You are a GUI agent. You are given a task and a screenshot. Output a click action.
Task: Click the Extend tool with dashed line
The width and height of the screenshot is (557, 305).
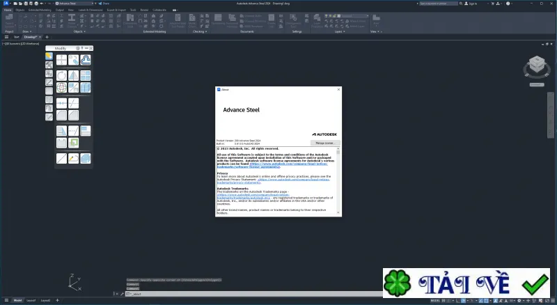point(74,131)
